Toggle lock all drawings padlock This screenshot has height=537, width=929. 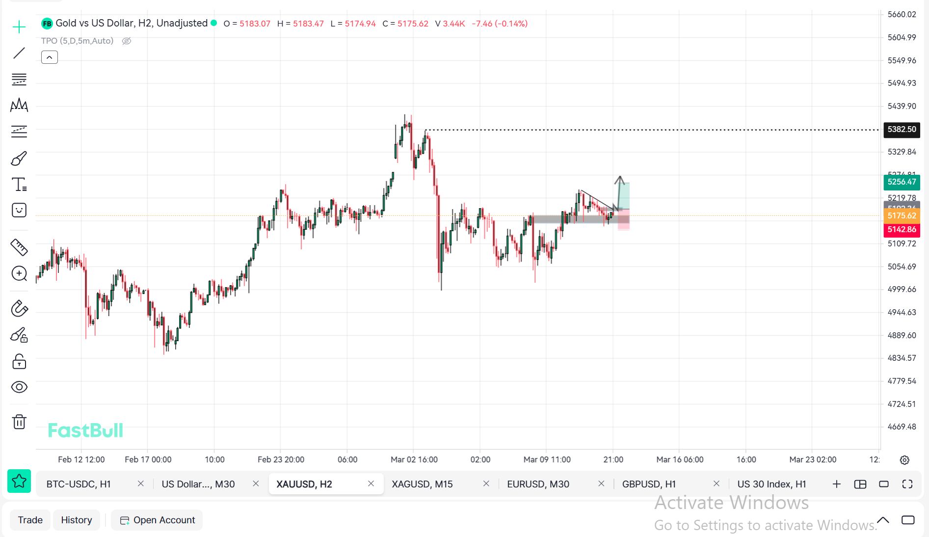click(19, 362)
